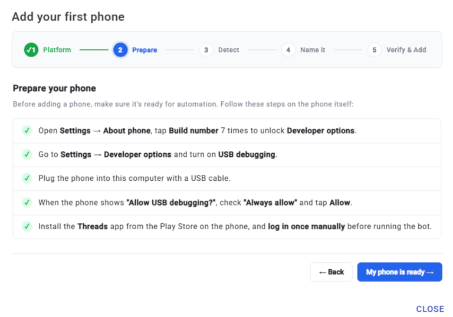Select the Prepare step label
453x317 pixels.
[x=145, y=50]
